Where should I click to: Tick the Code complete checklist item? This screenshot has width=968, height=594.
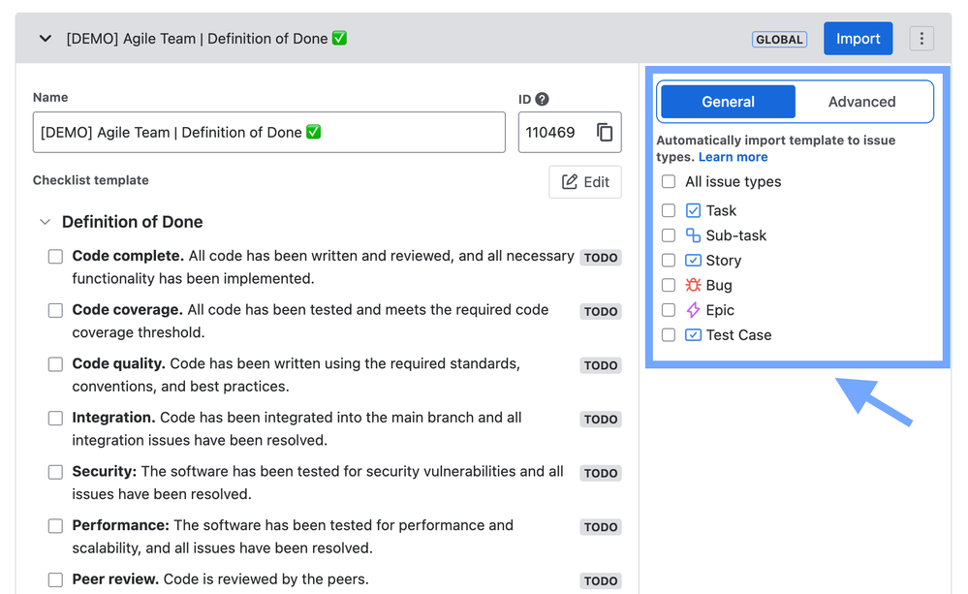(x=55, y=256)
